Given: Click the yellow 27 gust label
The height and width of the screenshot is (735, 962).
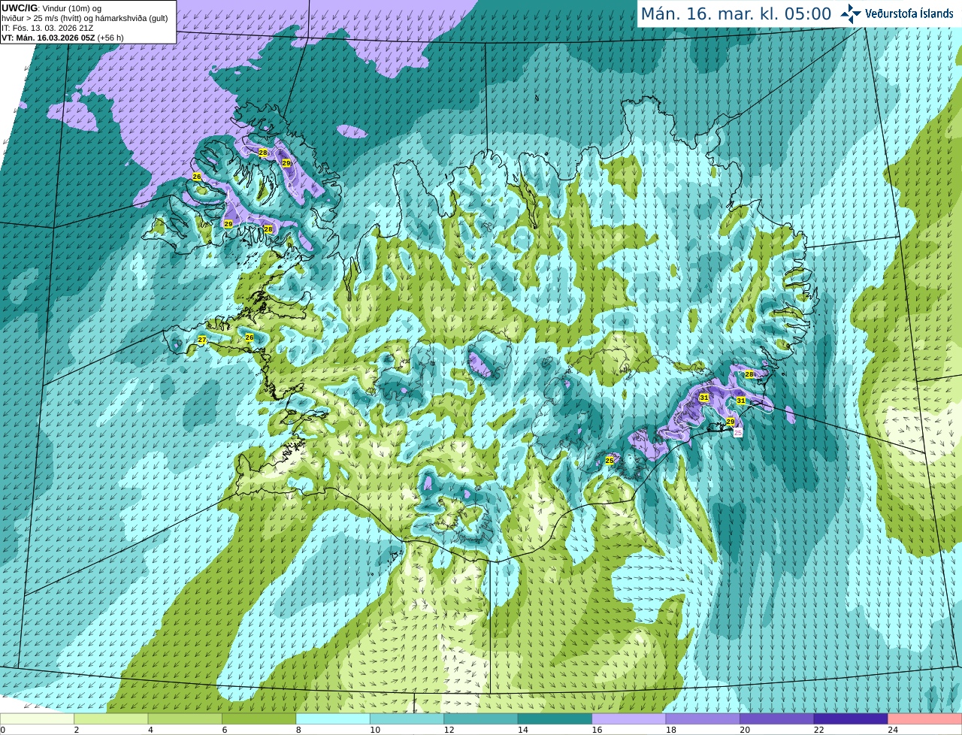Looking at the screenshot, I should click(201, 340).
